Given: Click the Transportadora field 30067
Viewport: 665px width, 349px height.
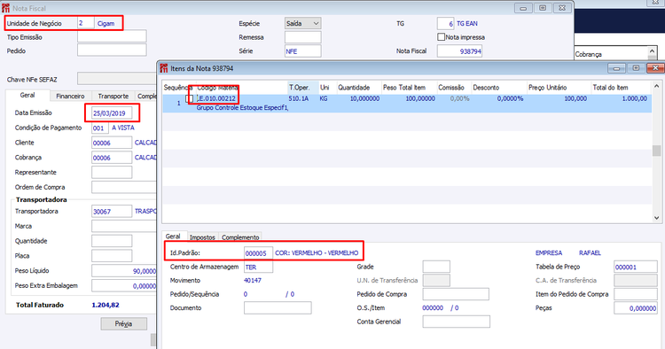Looking at the screenshot, I should (112, 212).
